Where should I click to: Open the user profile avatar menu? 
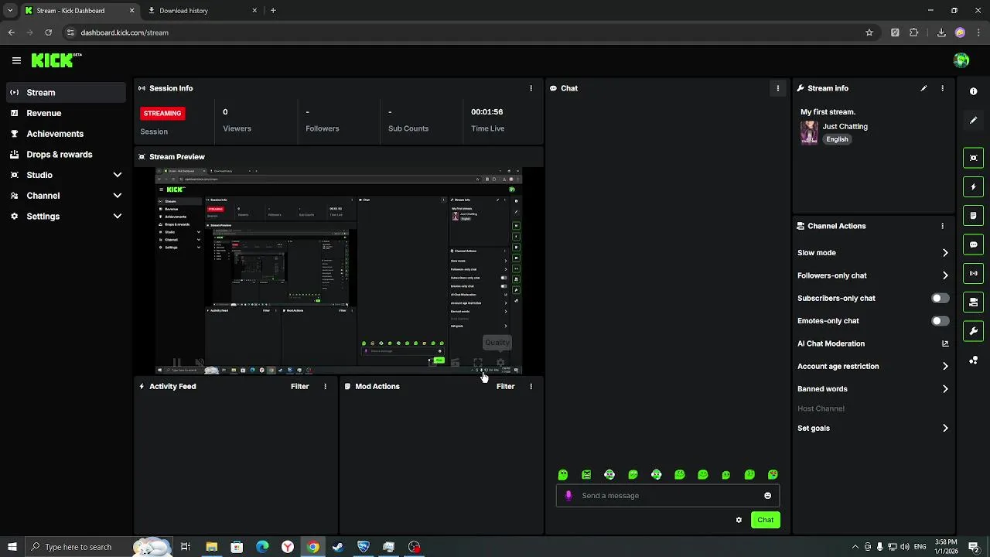tap(961, 60)
